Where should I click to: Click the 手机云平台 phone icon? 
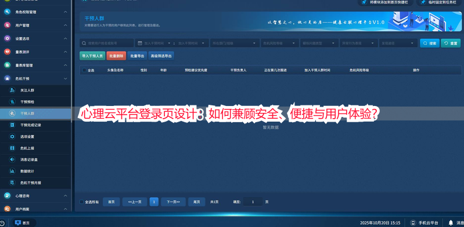[413, 223]
